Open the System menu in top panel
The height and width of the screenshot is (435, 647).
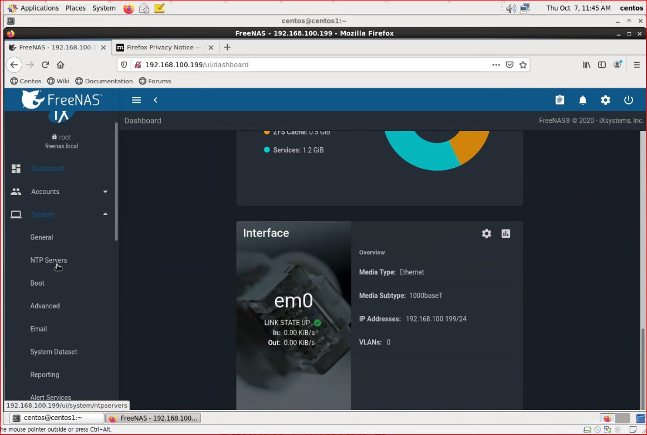[104, 8]
